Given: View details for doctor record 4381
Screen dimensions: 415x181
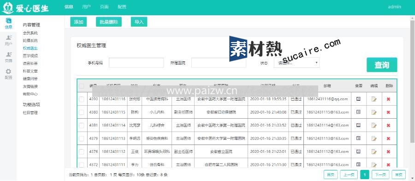Looking at the screenshot, I should [358, 125].
